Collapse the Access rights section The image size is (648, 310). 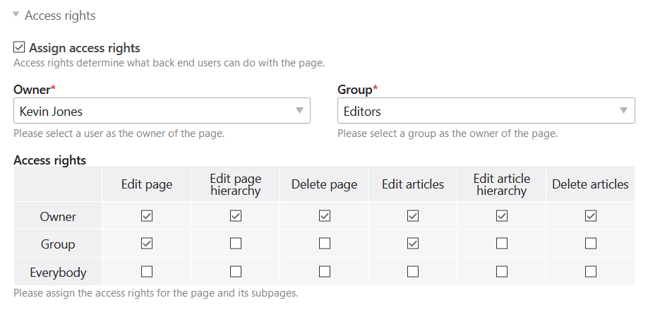click(x=16, y=14)
